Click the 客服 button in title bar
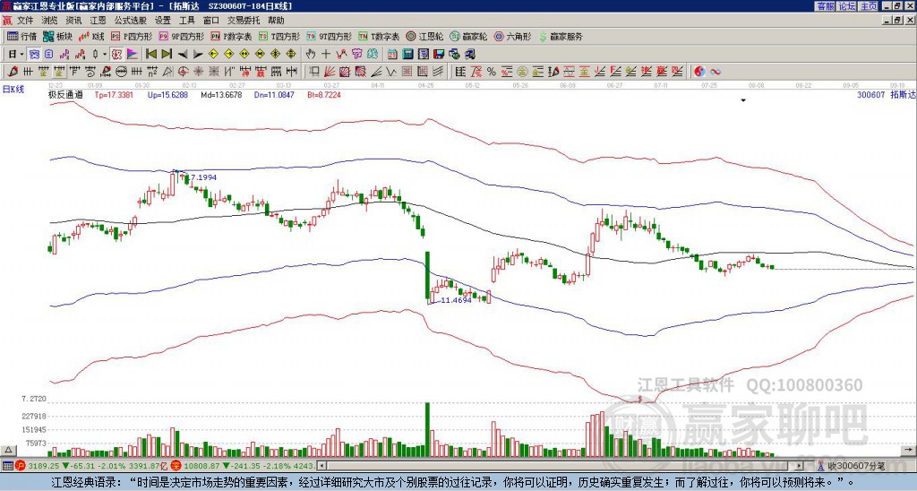 [x=825, y=6]
